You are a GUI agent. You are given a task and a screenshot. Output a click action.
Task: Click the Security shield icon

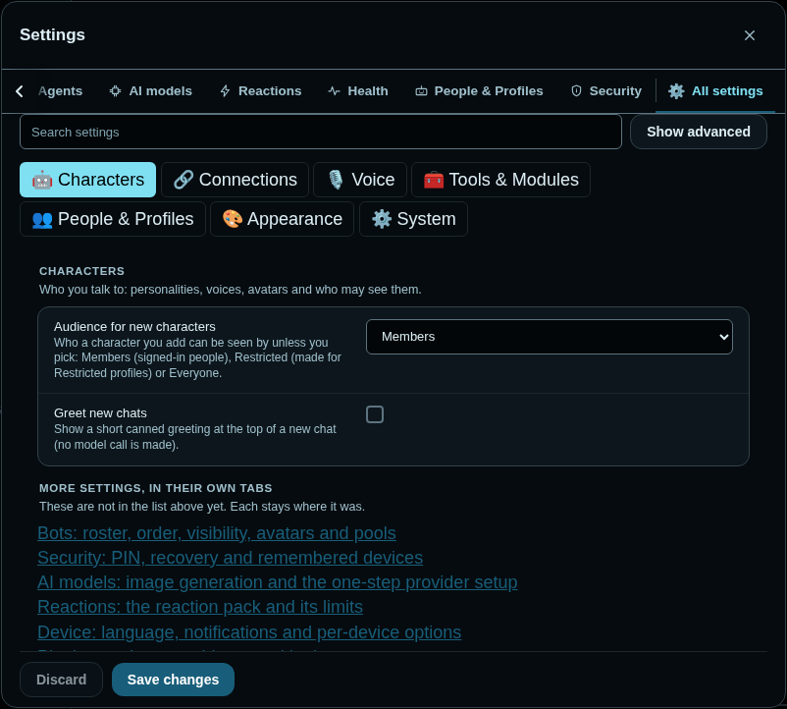point(577,91)
